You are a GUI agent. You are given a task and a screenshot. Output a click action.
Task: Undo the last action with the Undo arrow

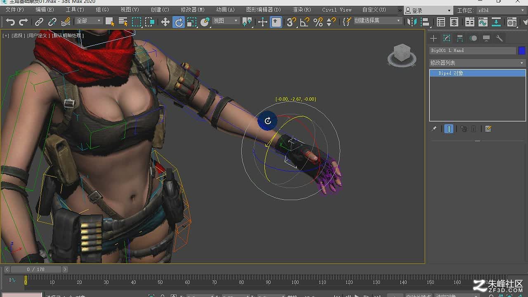11,22
